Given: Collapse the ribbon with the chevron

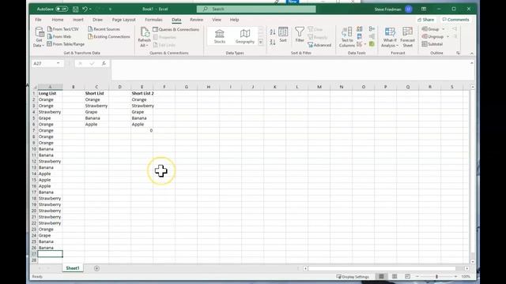Looking at the screenshot, I should pos(471,53).
